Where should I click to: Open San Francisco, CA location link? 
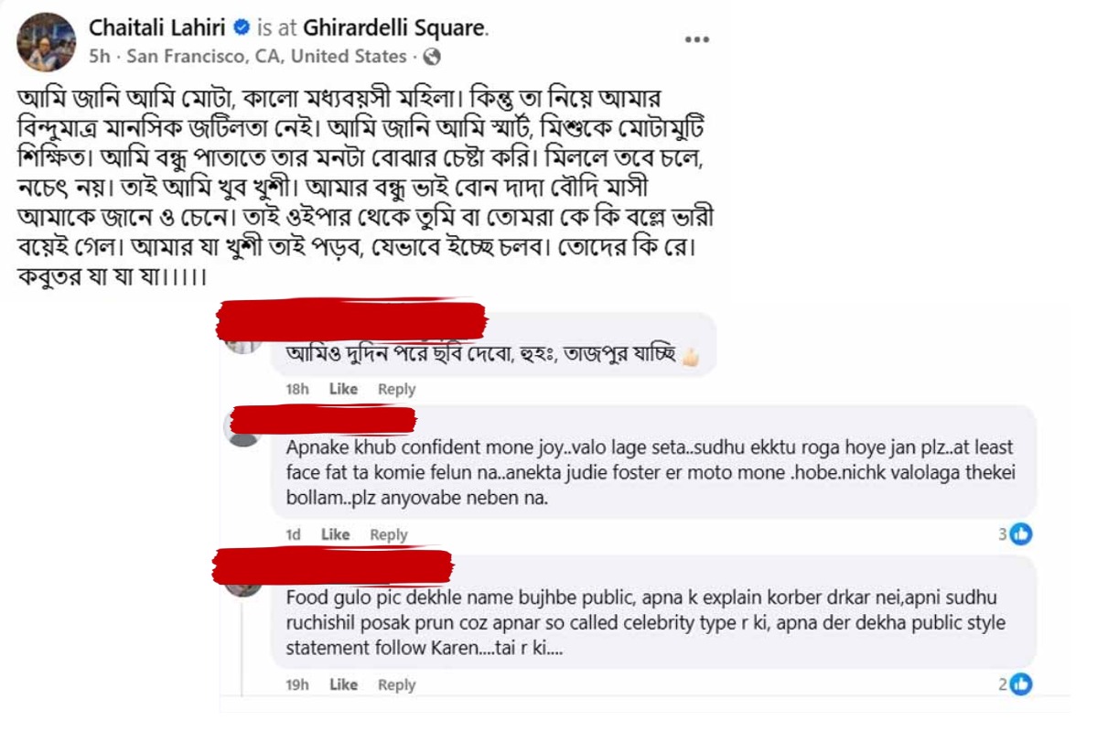coord(266,57)
